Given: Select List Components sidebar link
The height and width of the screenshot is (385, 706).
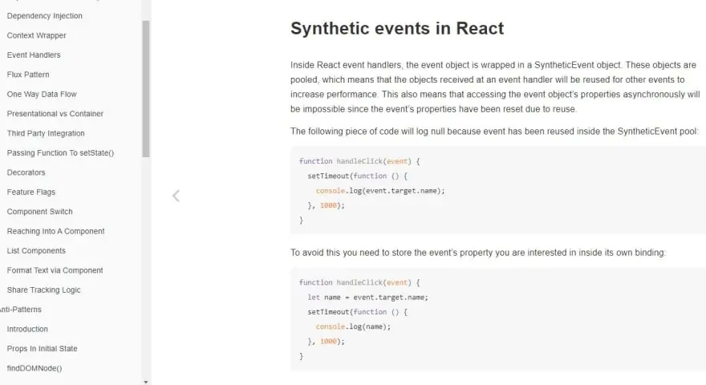Looking at the screenshot, I should (36, 251).
